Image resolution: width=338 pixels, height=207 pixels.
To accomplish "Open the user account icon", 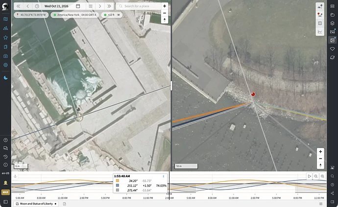I will pyautogui.click(x=5, y=183).
